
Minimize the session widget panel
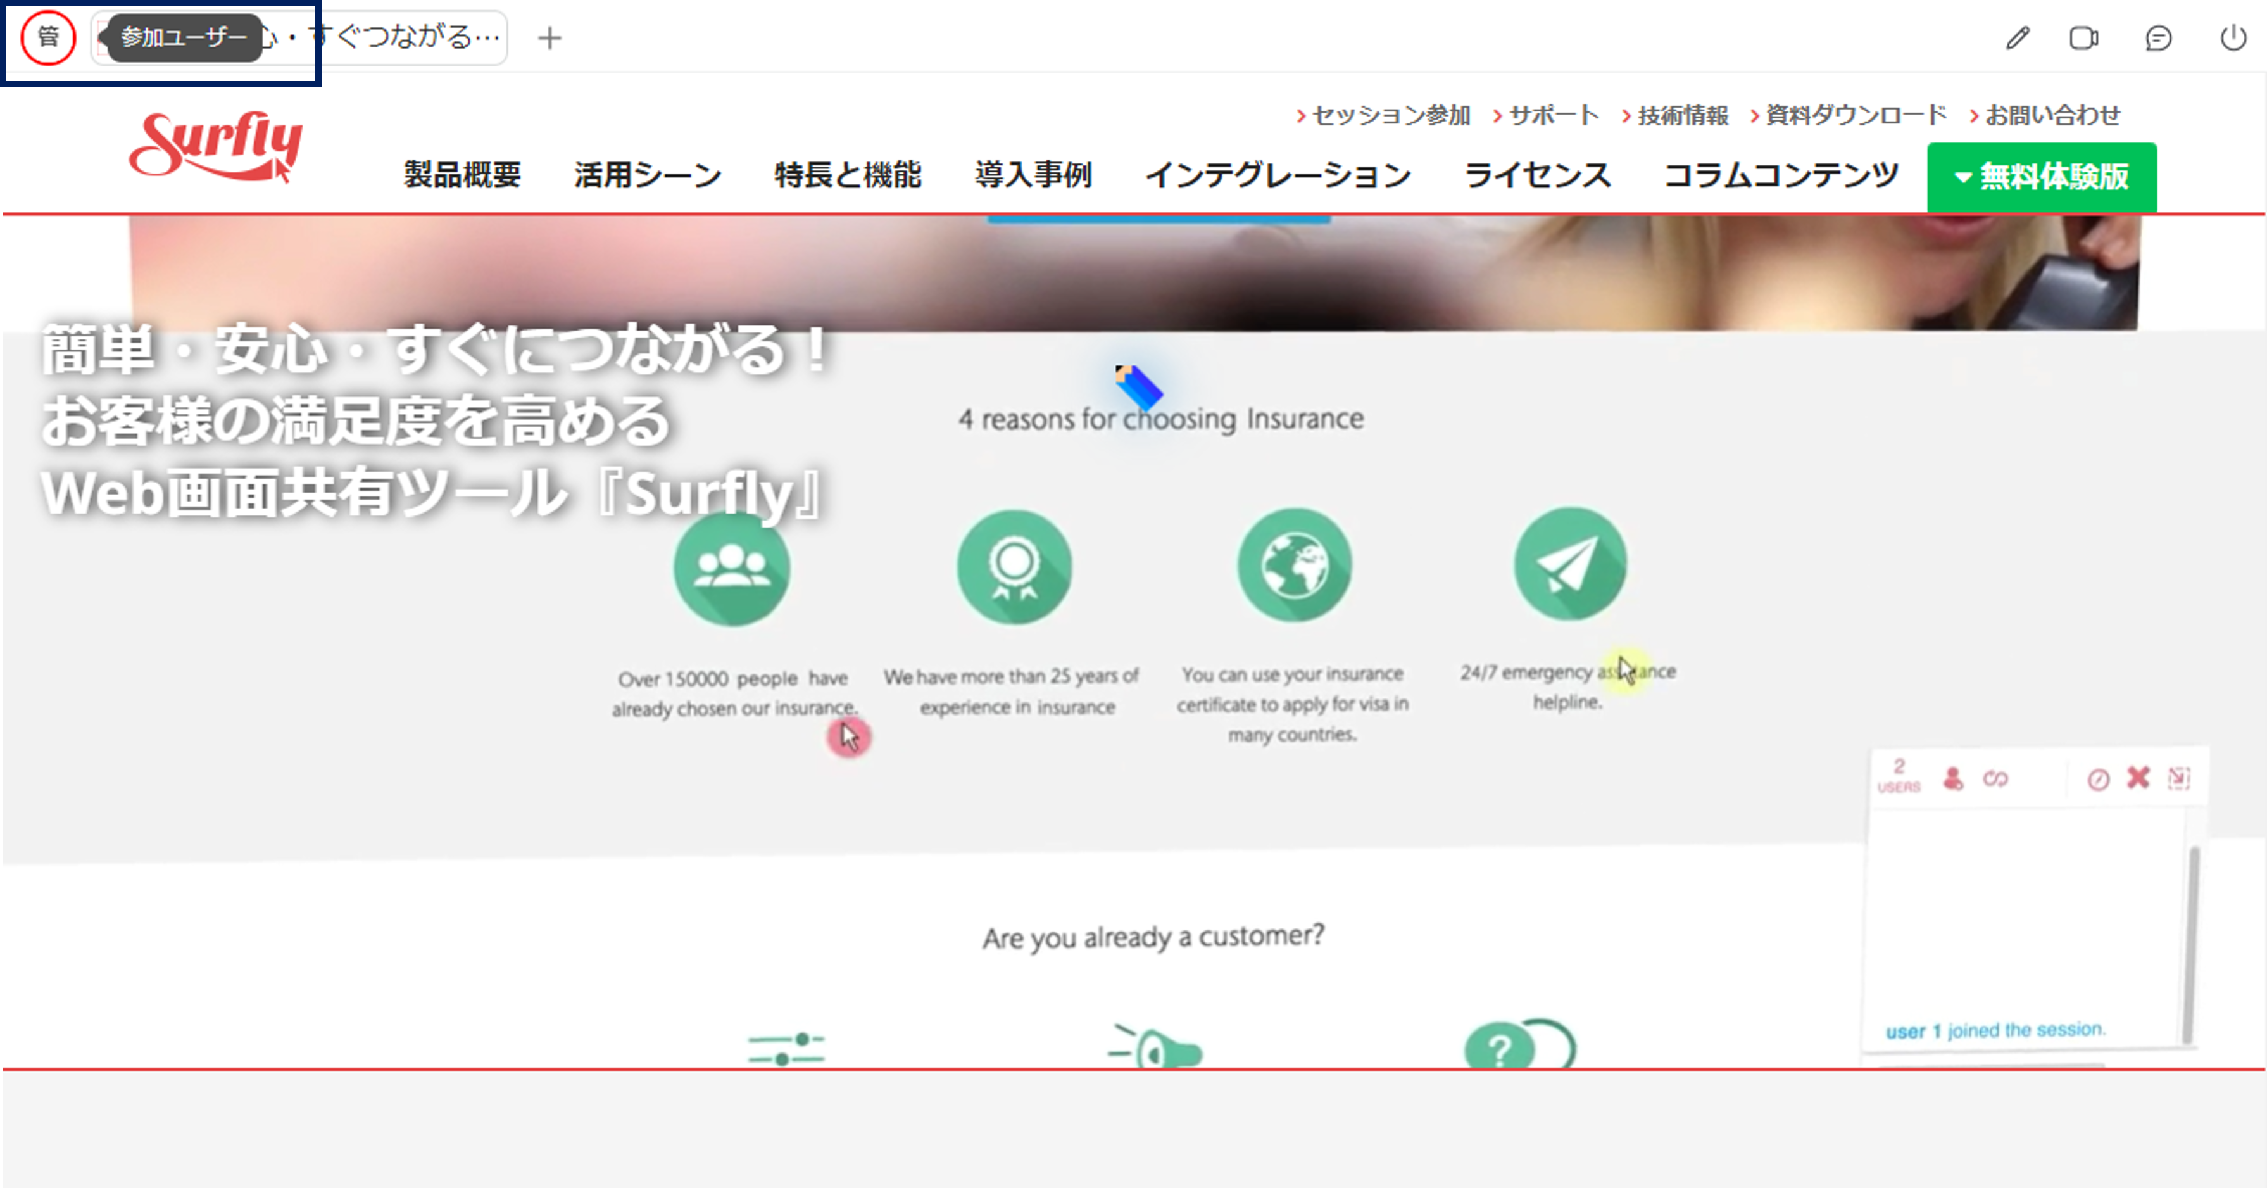coord(2179,778)
